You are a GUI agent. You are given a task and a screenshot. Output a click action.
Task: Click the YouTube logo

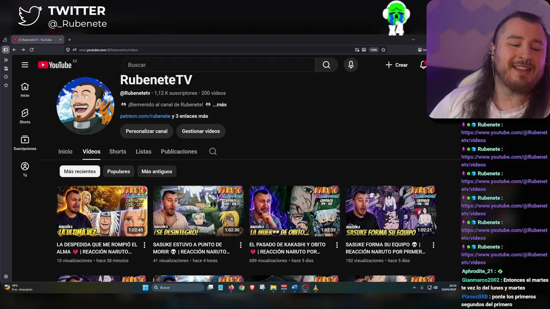click(55, 65)
